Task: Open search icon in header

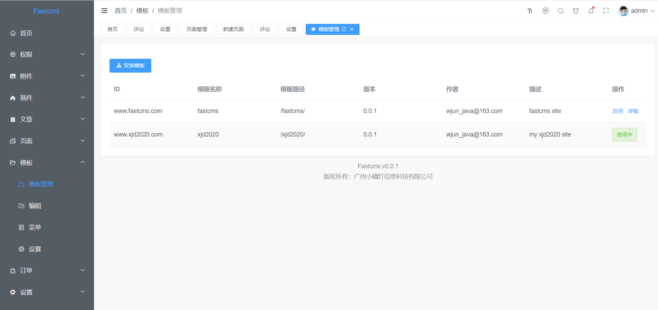Action: click(x=560, y=11)
